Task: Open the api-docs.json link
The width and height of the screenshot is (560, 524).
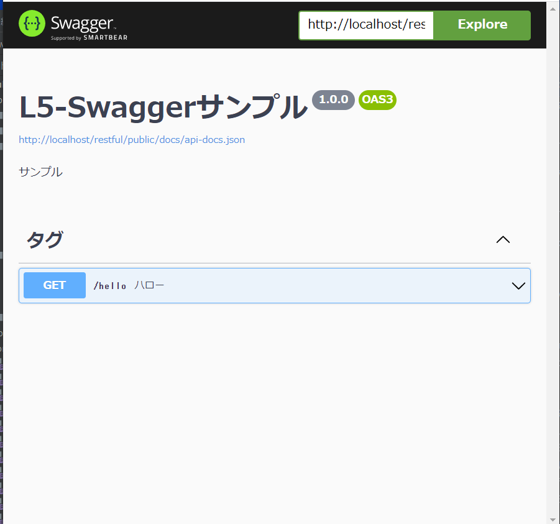Action: [x=132, y=140]
